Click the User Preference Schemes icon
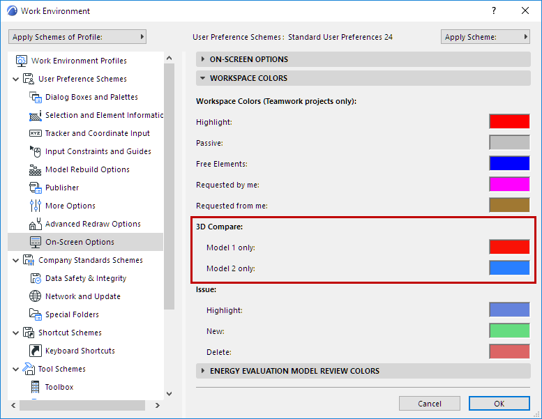The height and width of the screenshot is (419, 542). tap(29, 79)
